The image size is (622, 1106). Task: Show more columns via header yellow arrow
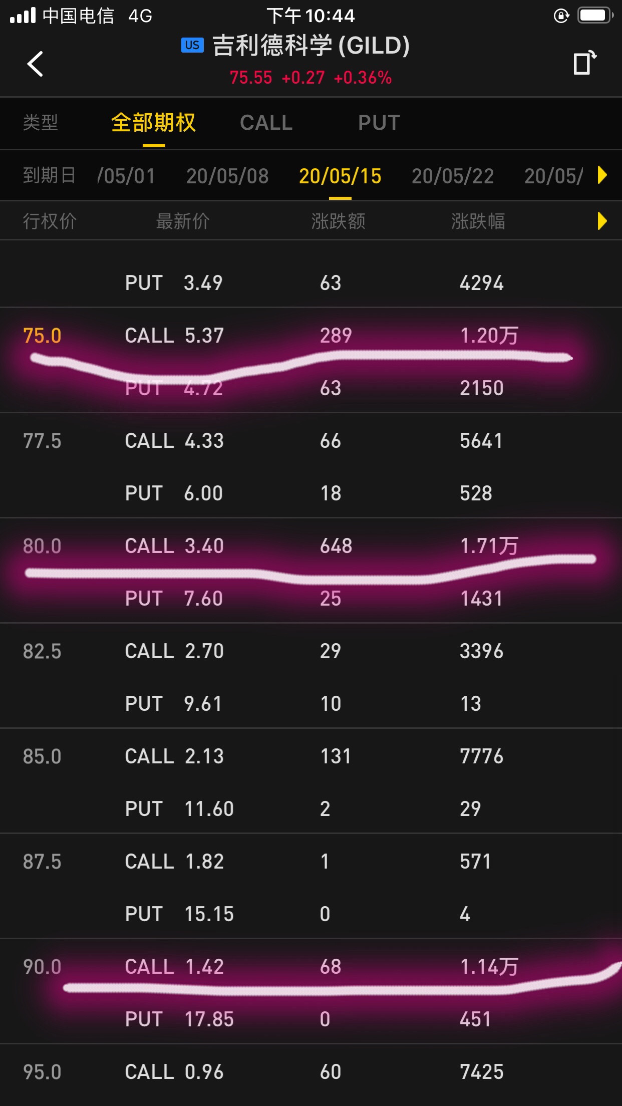602,221
